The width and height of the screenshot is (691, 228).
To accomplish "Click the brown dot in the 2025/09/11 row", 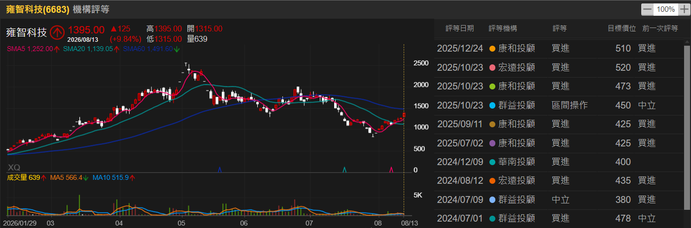I will tap(492, 124).
